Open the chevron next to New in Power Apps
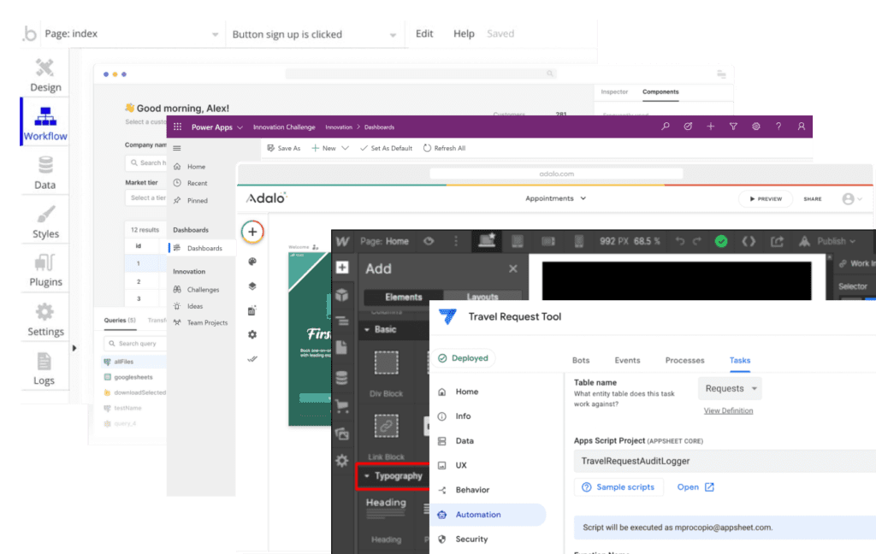The width and height of the screenshot is (876, 554). (x=346, y=148)
